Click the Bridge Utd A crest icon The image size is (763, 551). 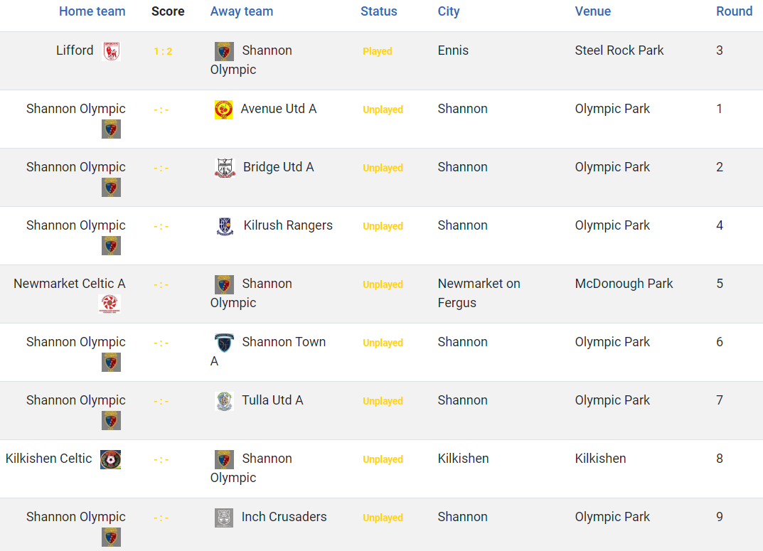(x=225, y=168)
